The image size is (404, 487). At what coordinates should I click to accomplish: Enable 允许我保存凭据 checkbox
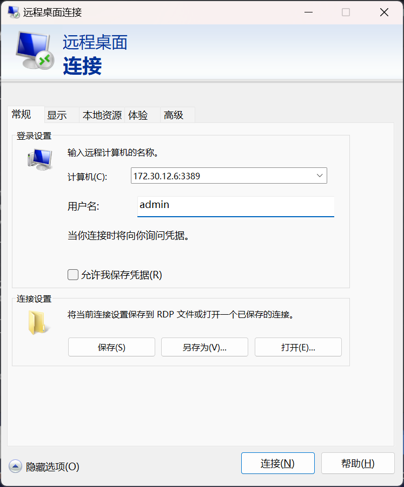[x=73, y=275]
